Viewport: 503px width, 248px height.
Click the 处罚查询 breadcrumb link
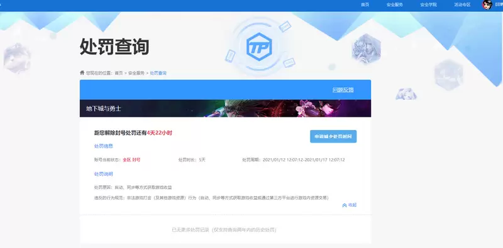tap(158, 73)
